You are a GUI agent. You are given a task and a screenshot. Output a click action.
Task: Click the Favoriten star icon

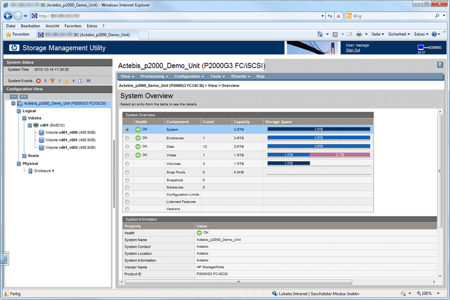8,34
